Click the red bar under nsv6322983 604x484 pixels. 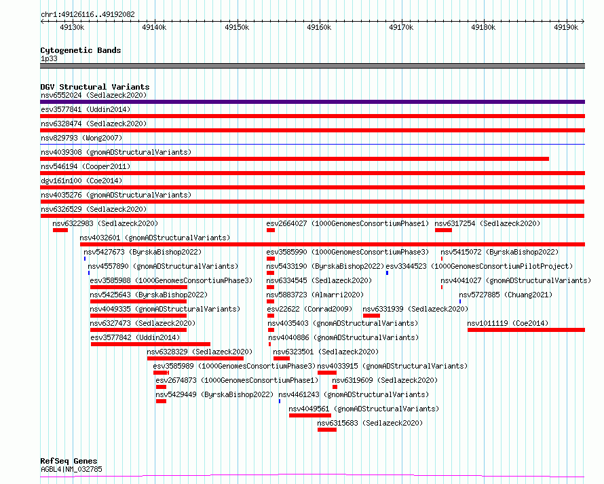coord(60,230)
